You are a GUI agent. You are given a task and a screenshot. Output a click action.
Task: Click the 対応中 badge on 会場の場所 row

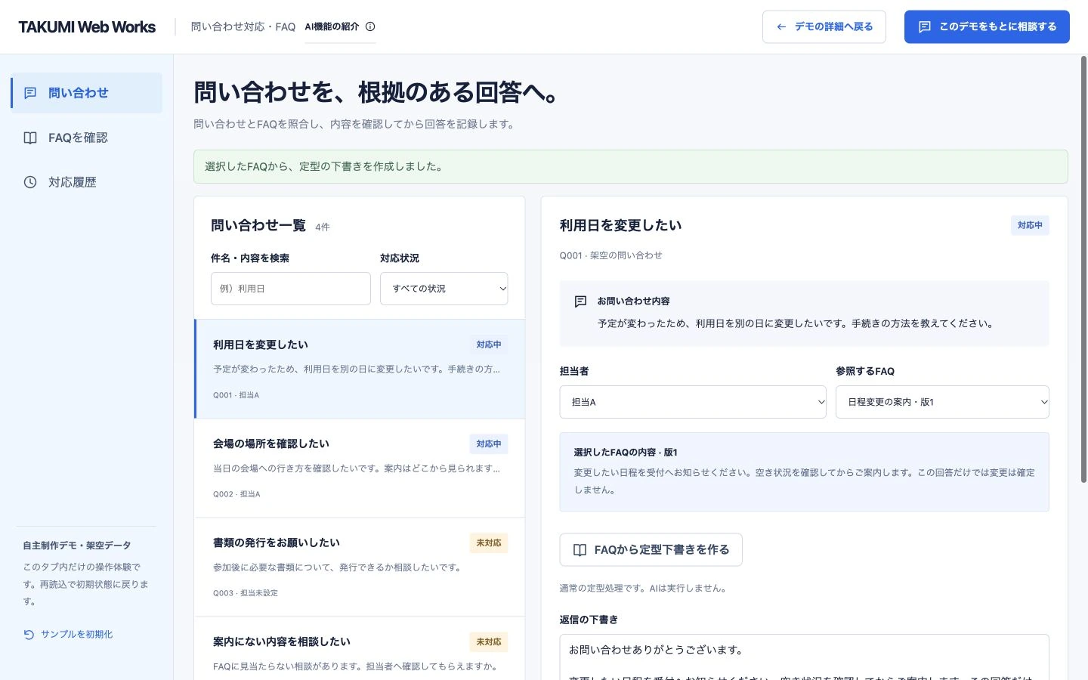click(489, 444)
